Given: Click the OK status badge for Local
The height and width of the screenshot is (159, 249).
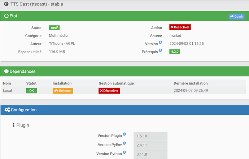Looking at the screenshot, I should click(x=31, y=91).
